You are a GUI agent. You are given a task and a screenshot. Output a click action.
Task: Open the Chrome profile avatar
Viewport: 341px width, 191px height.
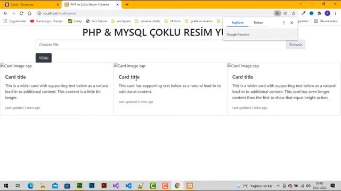coord(328,13)
